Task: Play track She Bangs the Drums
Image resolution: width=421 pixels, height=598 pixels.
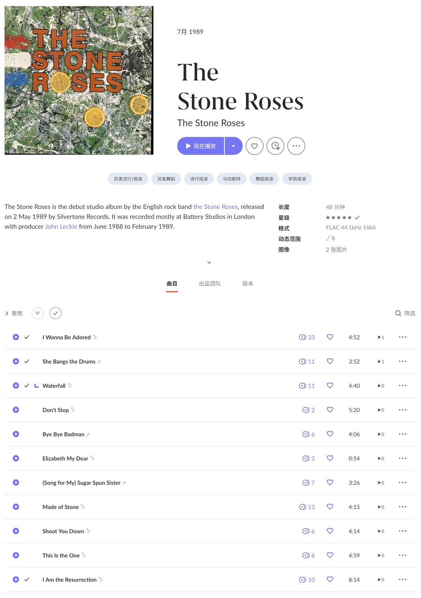Action: 16,361
